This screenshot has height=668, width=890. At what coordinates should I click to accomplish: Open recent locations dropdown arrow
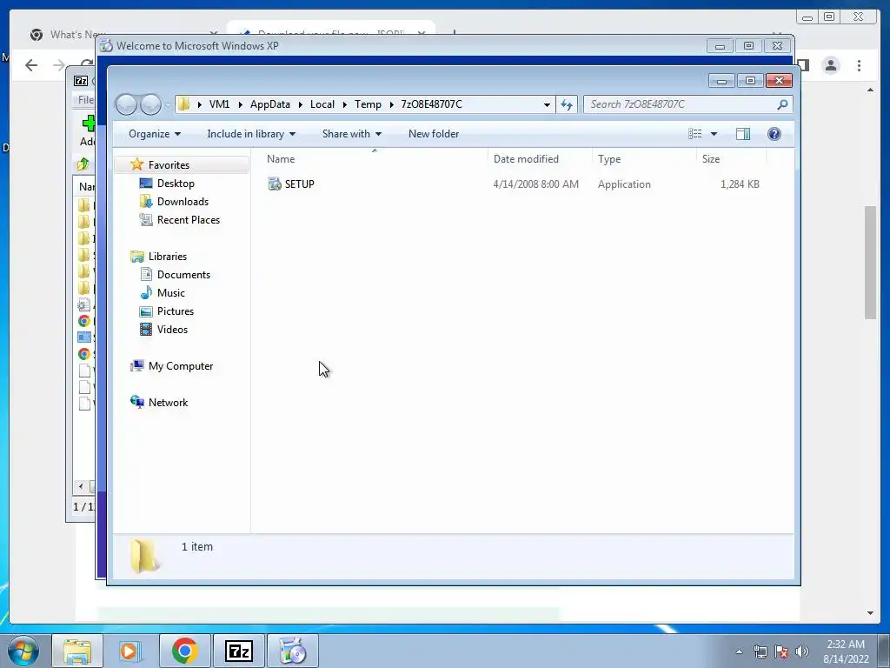pyautogui.click(x=167, y=105)
